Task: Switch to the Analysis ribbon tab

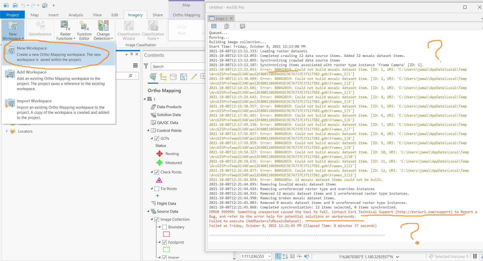Action: click(x=76, y=15)
